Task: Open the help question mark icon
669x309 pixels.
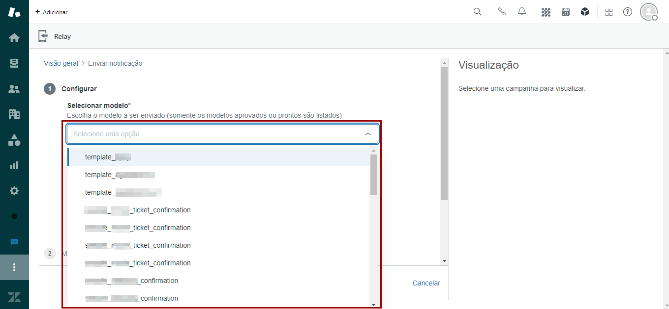Action: tap(628, 12)
